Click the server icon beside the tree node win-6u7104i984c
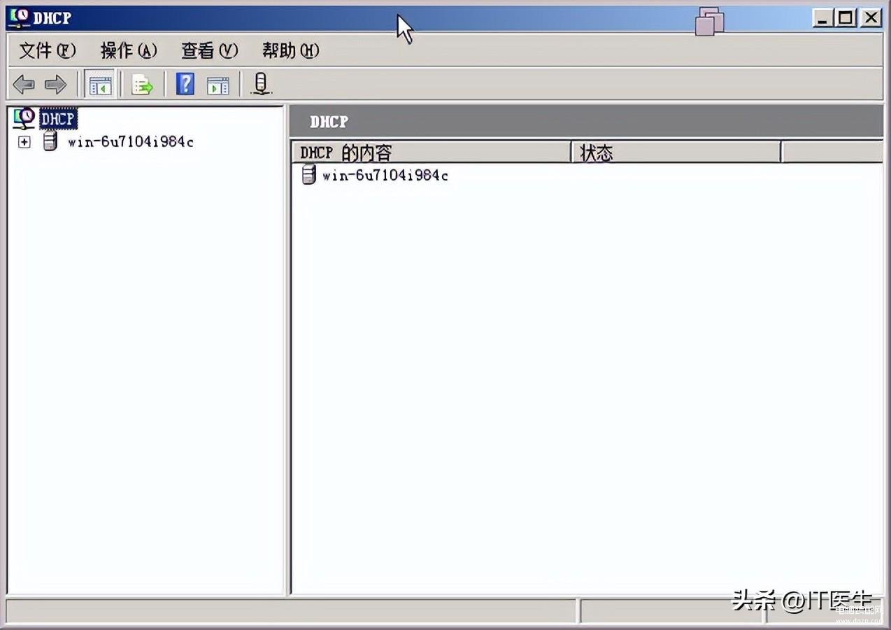This screenshot has height=630, width=891. pos(50,141)
